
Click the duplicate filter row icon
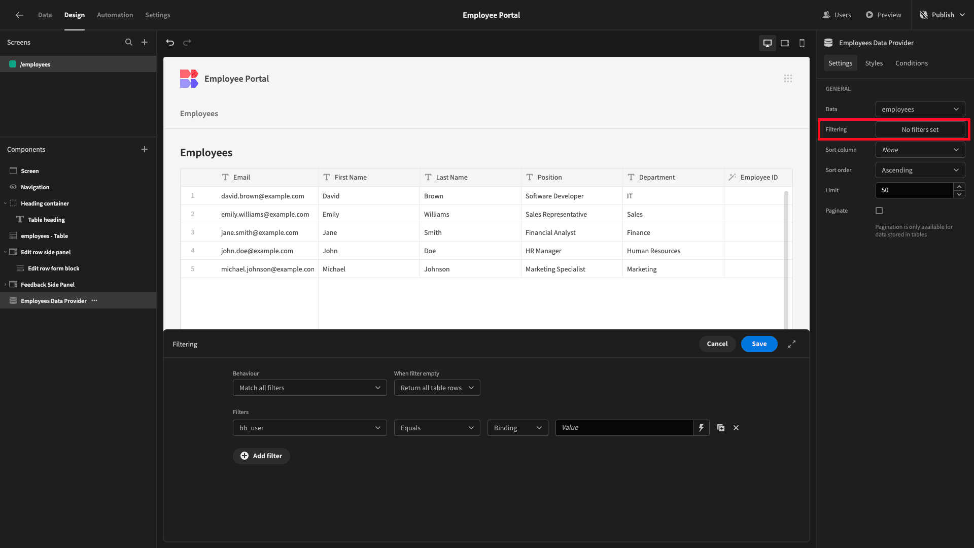[720, 428]
